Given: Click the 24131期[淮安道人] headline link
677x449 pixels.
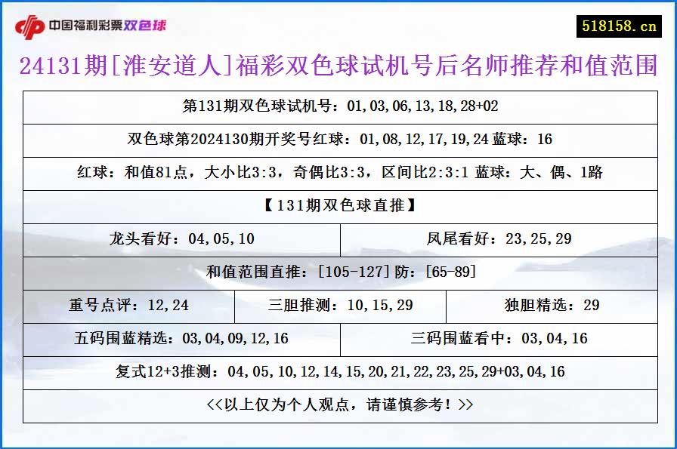Looking at the screenshot, I should click(x=338, y=66).
